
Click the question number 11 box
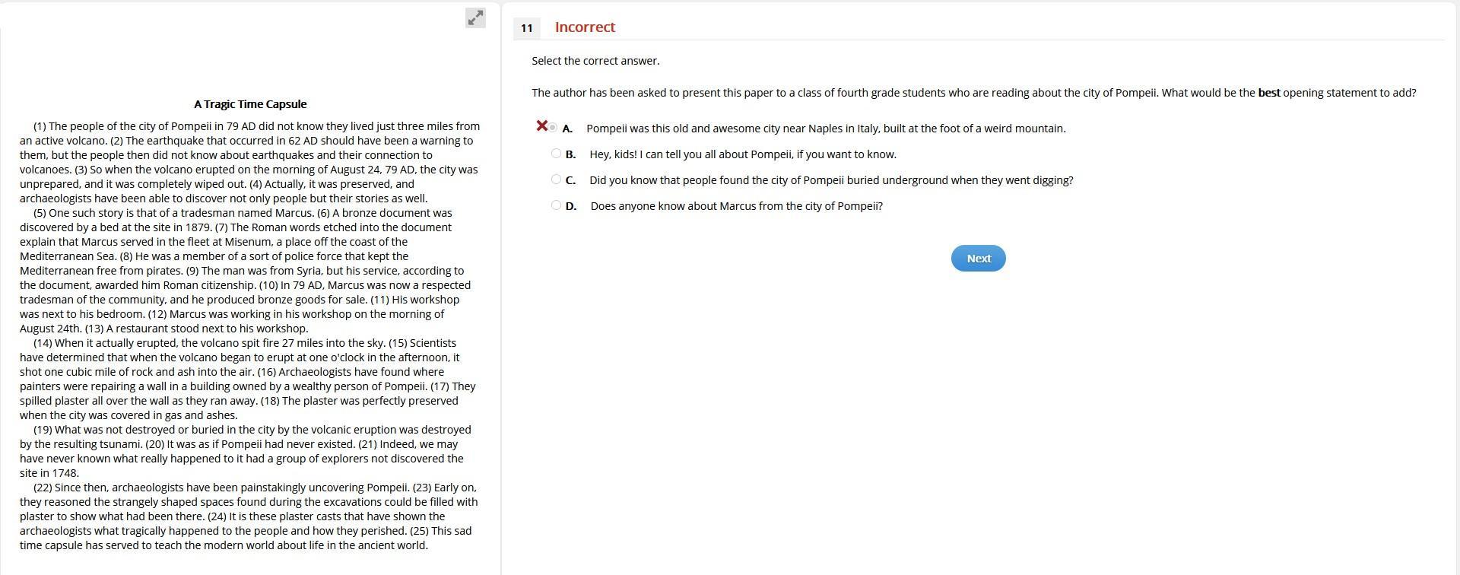click(x=527, y=28)
